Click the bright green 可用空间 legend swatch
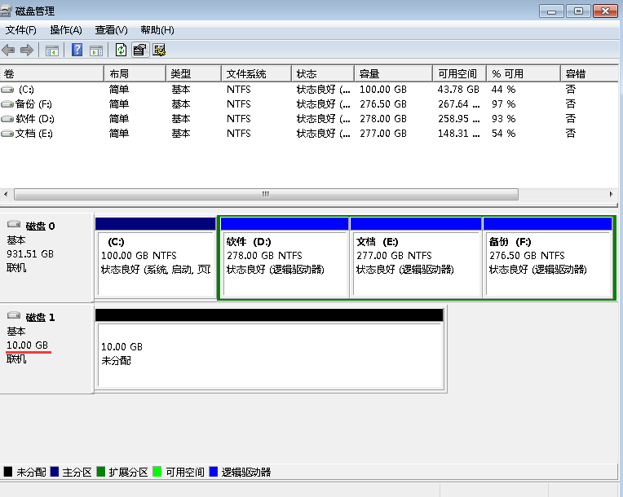Screen dimensions: 623x497 tap(157, 472)
